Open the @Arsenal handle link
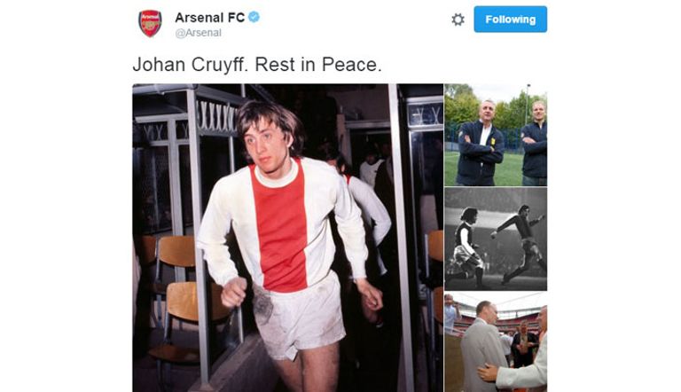Image resolution: width=681 pixels, height=392 pixels. click(198, 33)
